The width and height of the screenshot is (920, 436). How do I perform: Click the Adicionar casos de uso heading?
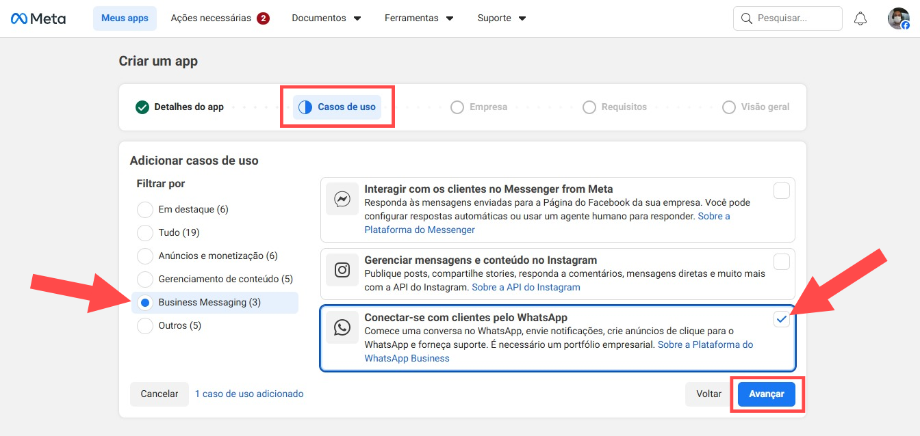click(x=194, y=161)
